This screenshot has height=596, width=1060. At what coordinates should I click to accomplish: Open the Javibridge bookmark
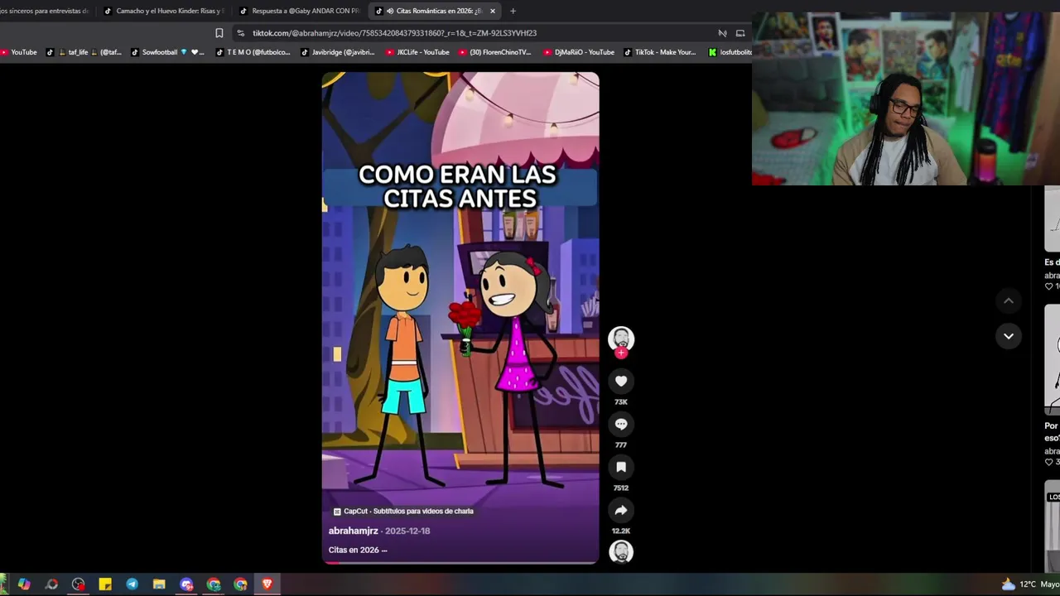pyautogui.click(x=338, y=52)
